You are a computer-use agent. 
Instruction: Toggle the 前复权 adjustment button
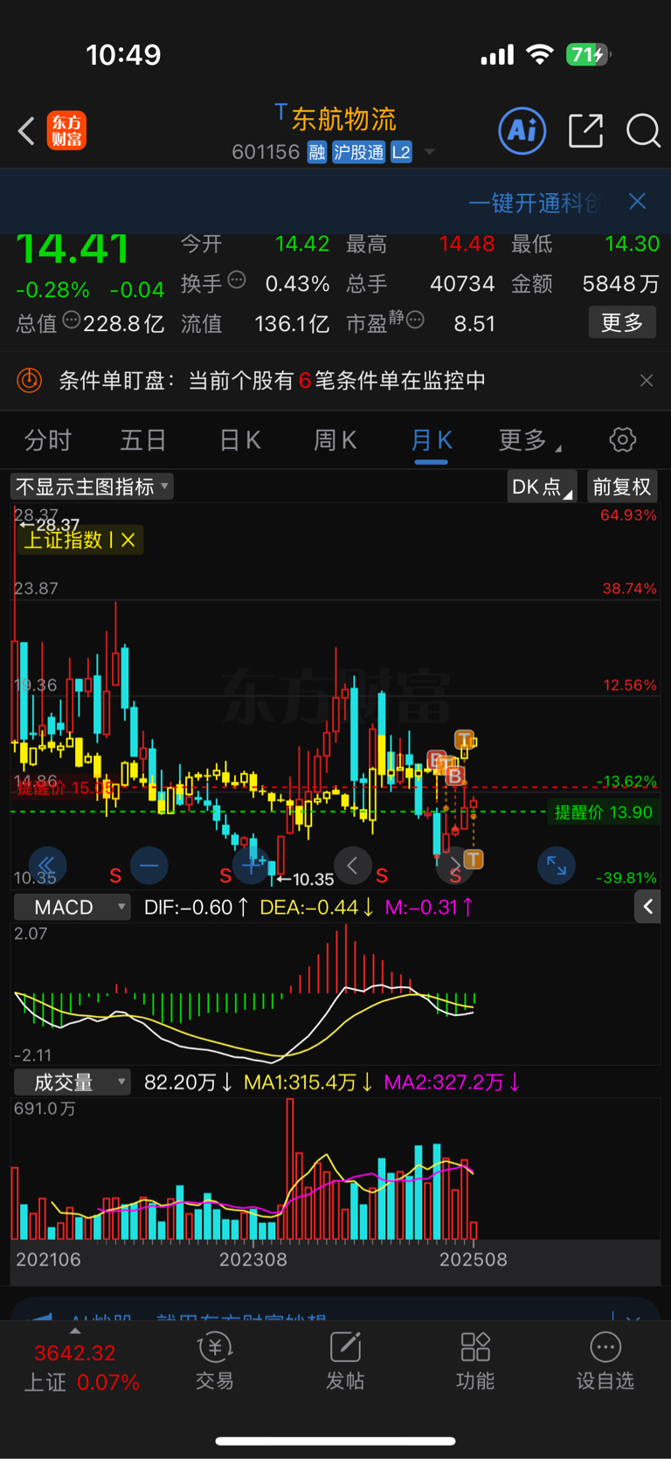pos(622,487)
